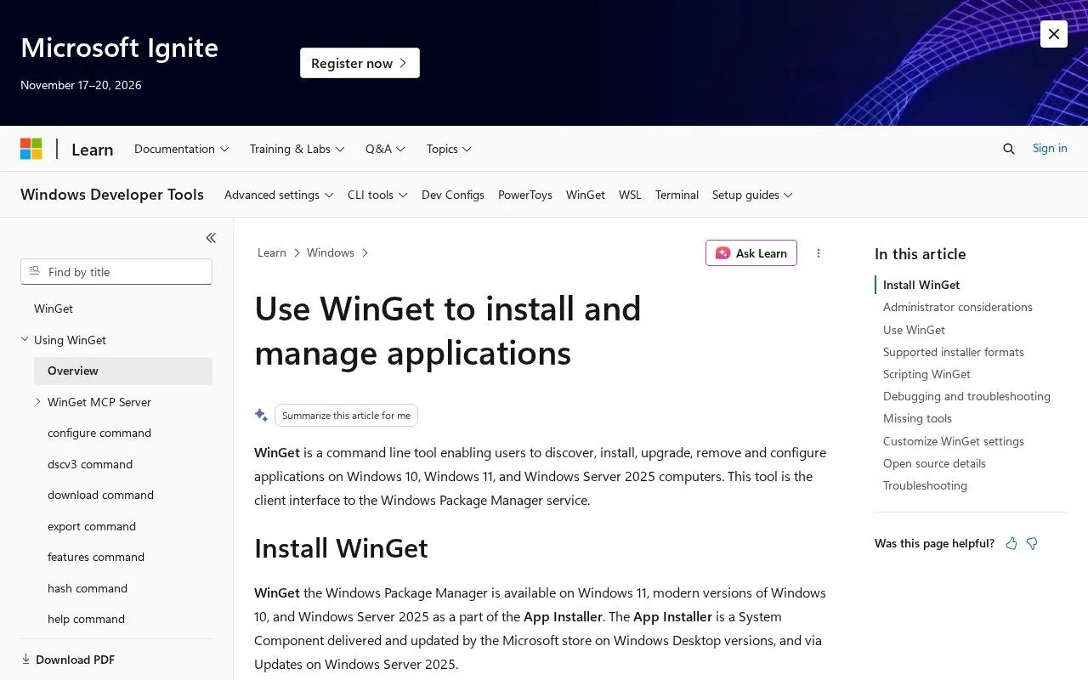Open hash command in sidebar
The height and width of the screenshot is (680, 1088).
(88, 588)
